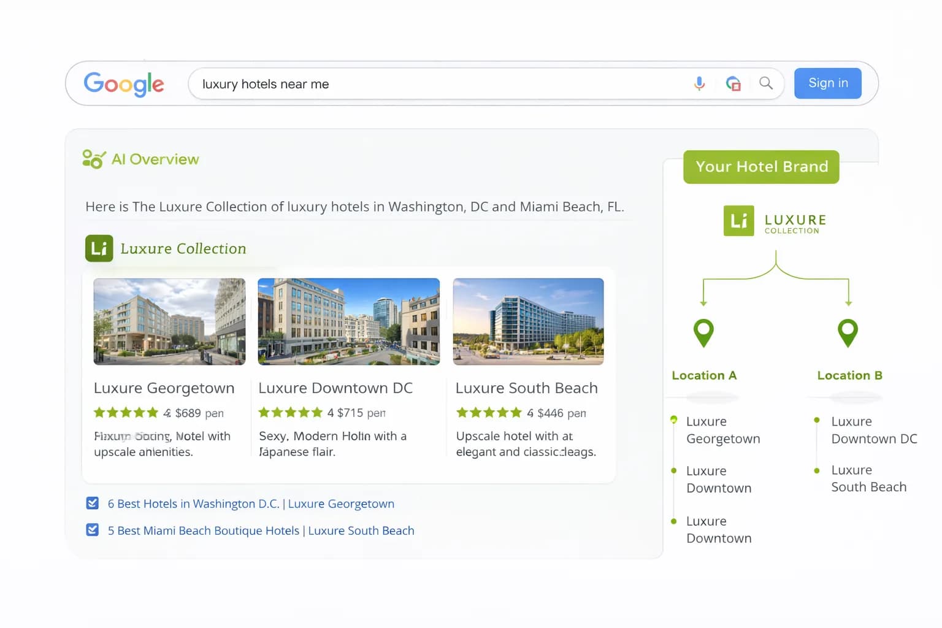Click the Sign in button

click(828, 83)
